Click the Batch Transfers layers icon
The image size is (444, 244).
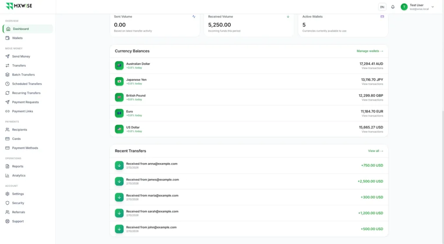coord(7,74)
